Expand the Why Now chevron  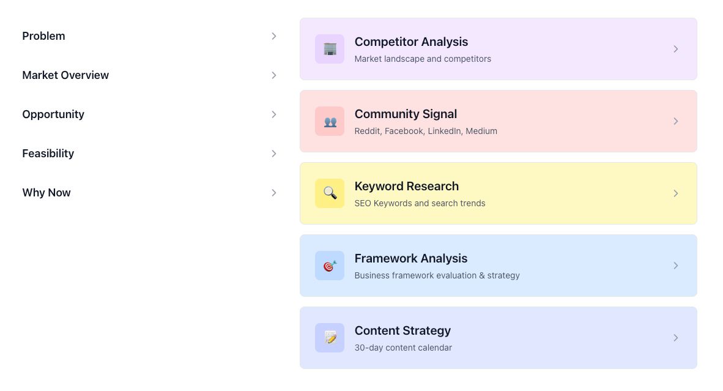coord(274,193)
